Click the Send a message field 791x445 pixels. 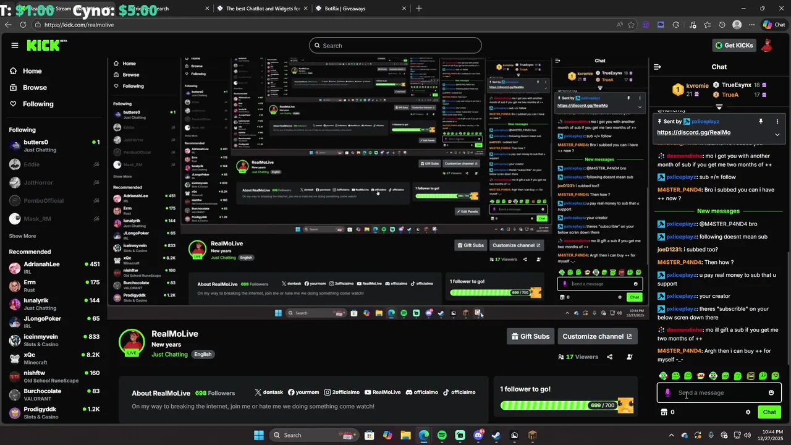(x=720, y=392)
